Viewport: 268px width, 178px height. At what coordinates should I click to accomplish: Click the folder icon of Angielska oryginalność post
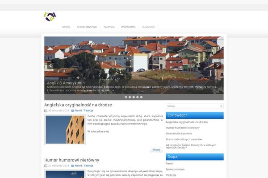tap(73, 110)
